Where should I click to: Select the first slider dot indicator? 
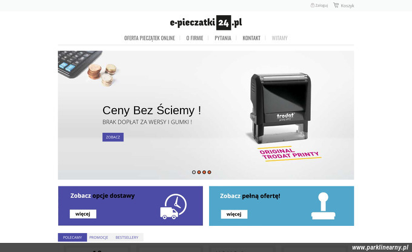coord(194,172)
